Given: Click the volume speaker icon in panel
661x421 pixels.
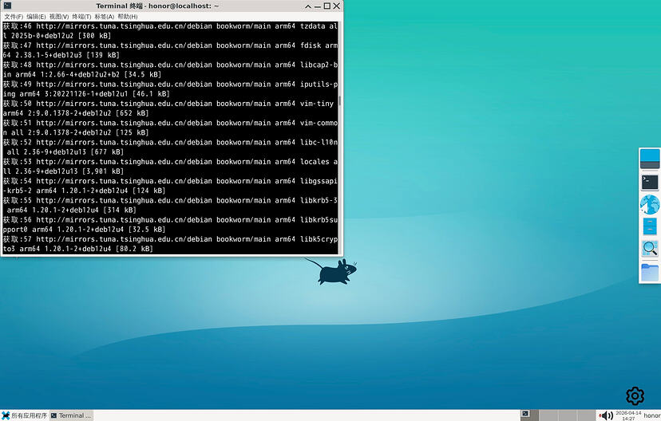Looking at the screenshot, I should click(x=606, y=415).
